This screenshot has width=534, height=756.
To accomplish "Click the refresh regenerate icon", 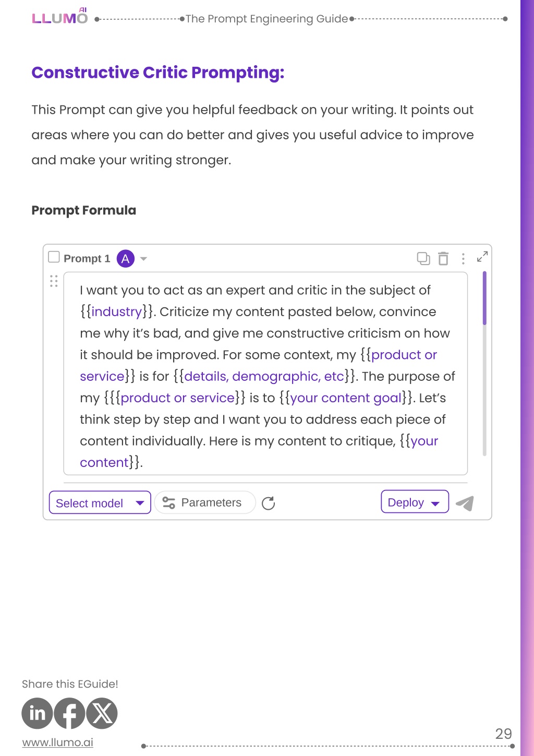I will (x=269, y=503).
